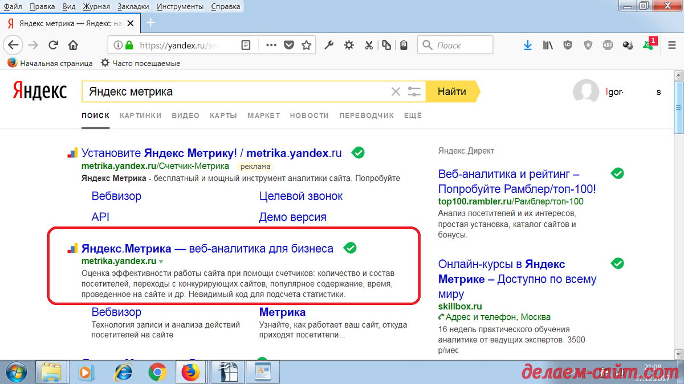Open the Firefox home page icon
Image resolution: width=684 pixels, height=384 pixels.
click(73, 45)
